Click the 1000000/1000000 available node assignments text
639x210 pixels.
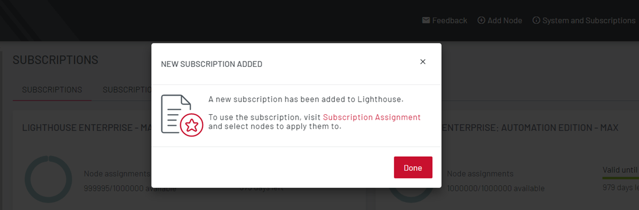(x=496, y=188)
